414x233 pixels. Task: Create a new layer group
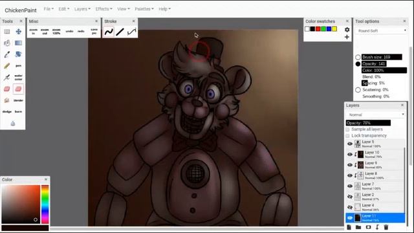[x=358, y=227]
